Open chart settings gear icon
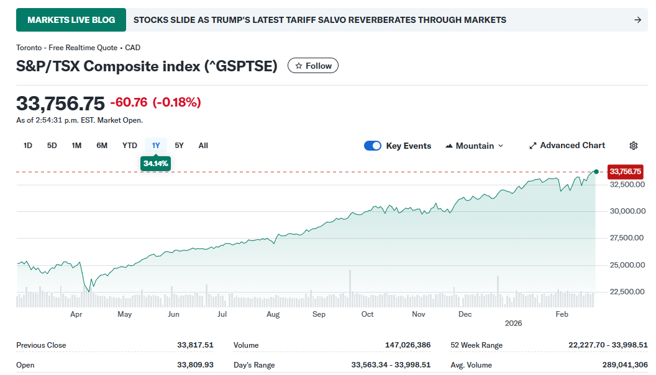The height and width of the screenshot is (375, 656). (634, 146)
